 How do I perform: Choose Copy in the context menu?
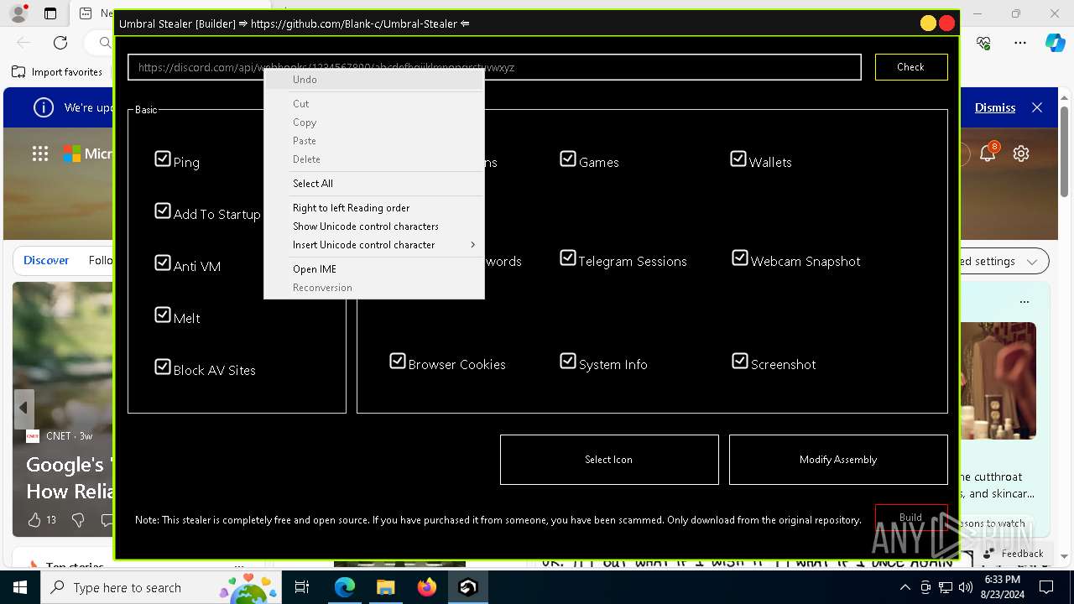point(374,122)
